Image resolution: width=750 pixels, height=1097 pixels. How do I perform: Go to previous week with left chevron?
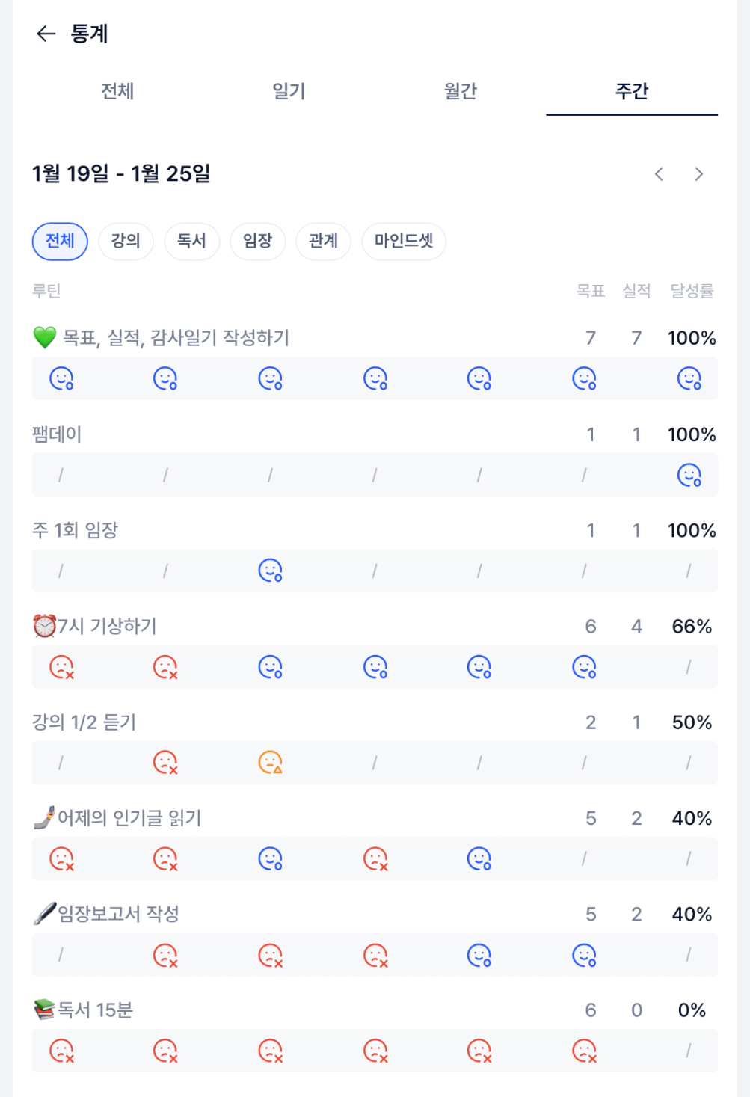click(659, 174)
